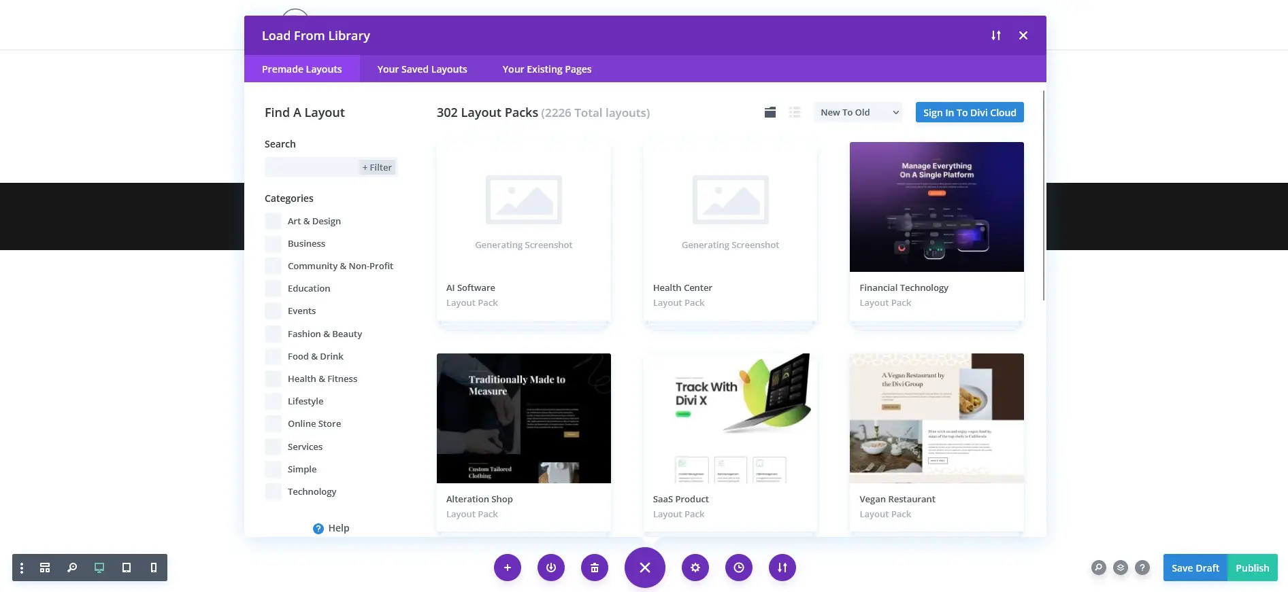Check the Food & Drink category
Viewport: 1288px width, 592px height.
[273, 356]
